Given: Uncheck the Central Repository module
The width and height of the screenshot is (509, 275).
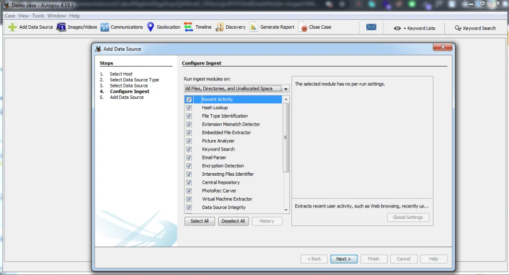Looking at the screenshot, I should coord(189,183).
